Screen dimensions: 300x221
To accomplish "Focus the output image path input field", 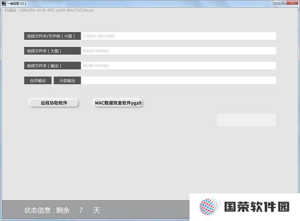I will 178,66.
